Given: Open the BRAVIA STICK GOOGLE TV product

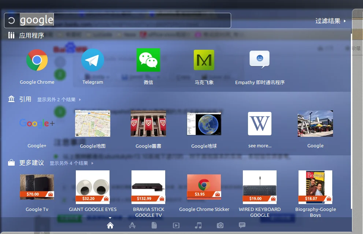Looking at the screenshot, I should click(x=148, y=187).
